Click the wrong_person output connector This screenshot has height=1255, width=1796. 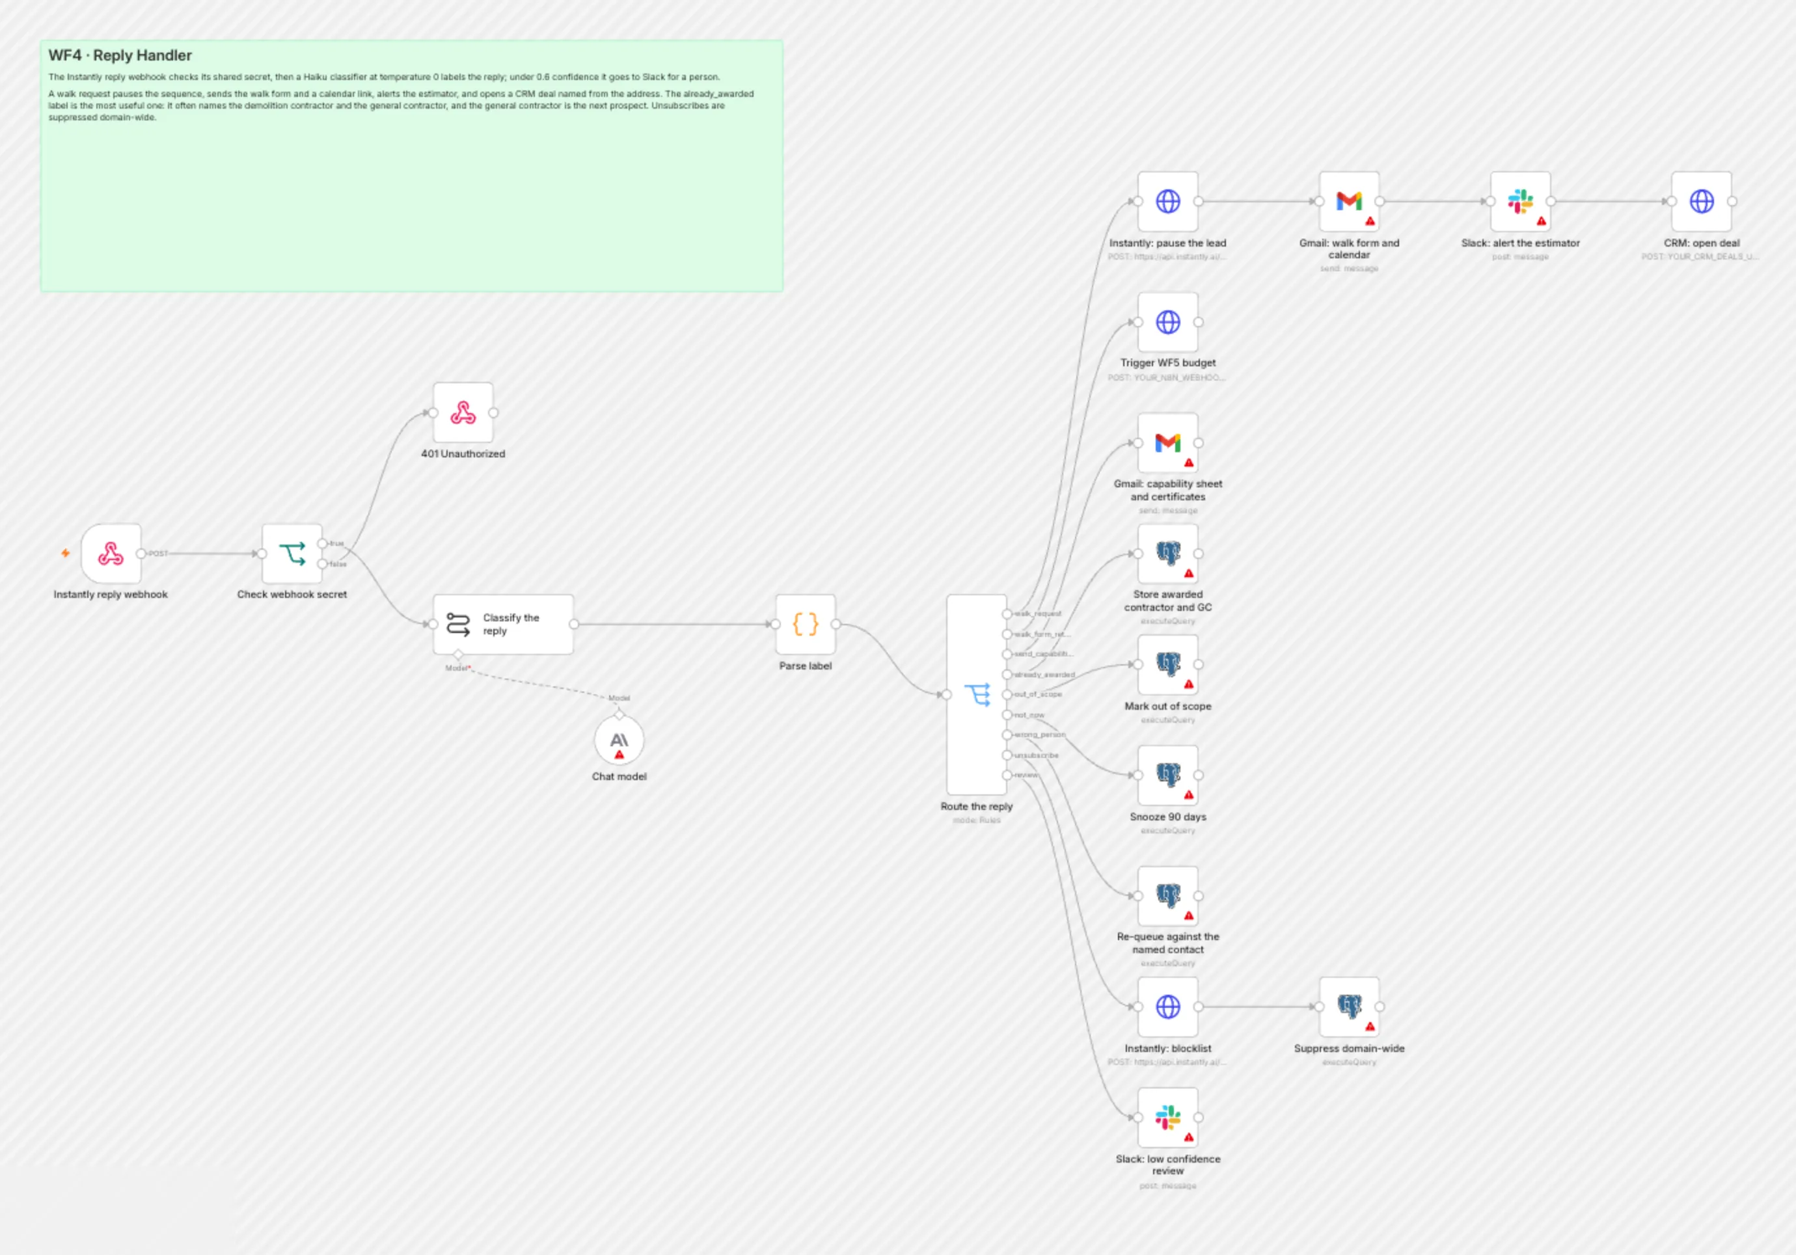1007,735
